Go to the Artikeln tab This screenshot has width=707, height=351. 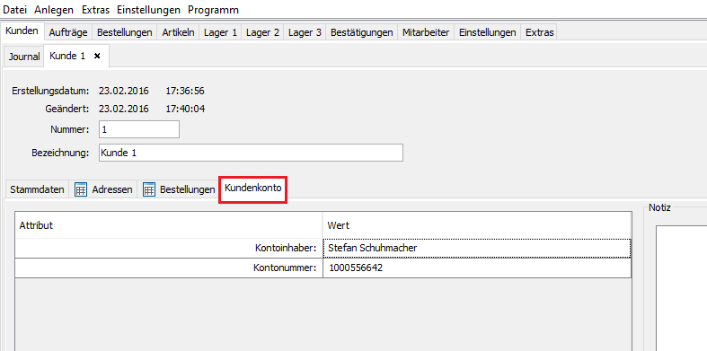pyautogui.click(x=178, y=32)
